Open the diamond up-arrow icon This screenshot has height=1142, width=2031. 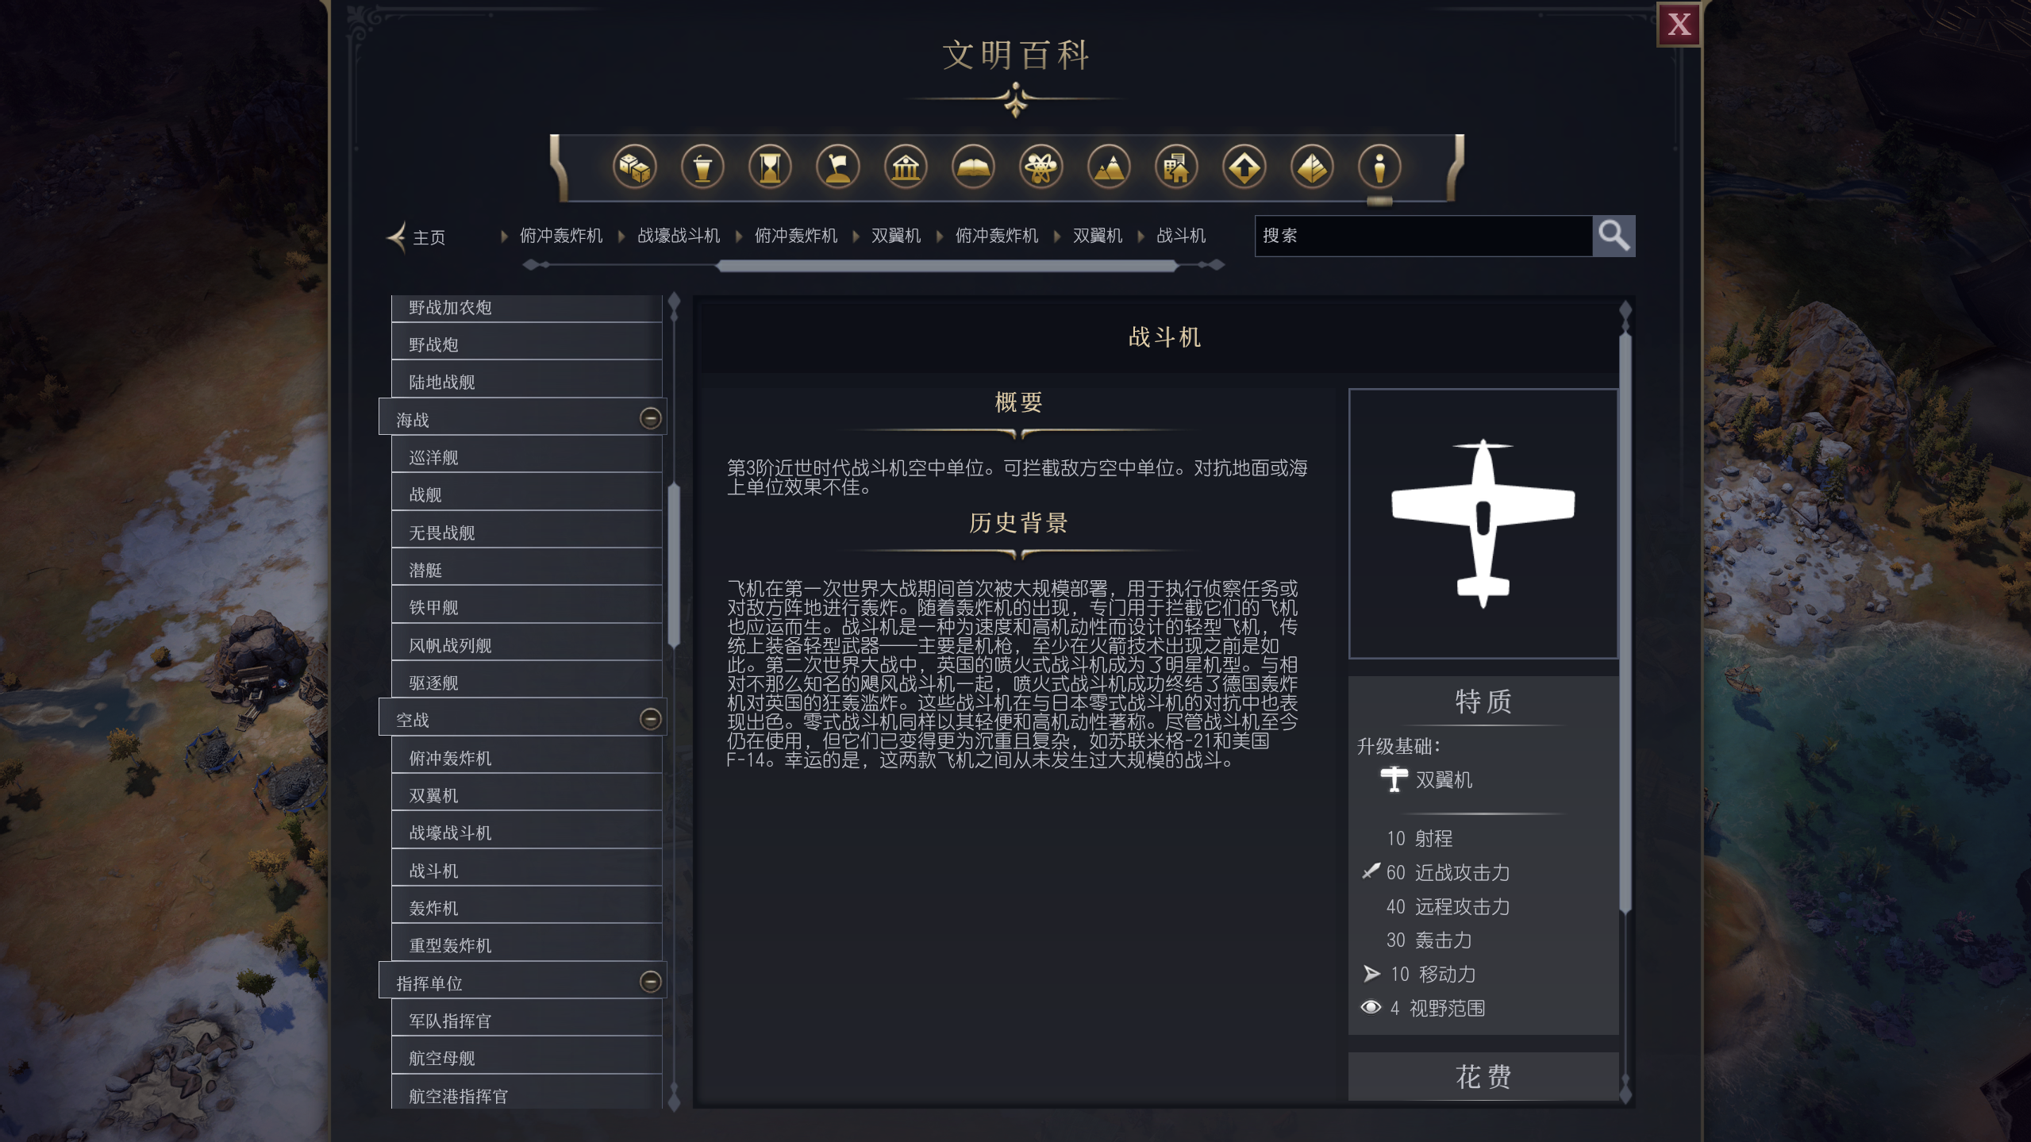(x=1244, y=167)
